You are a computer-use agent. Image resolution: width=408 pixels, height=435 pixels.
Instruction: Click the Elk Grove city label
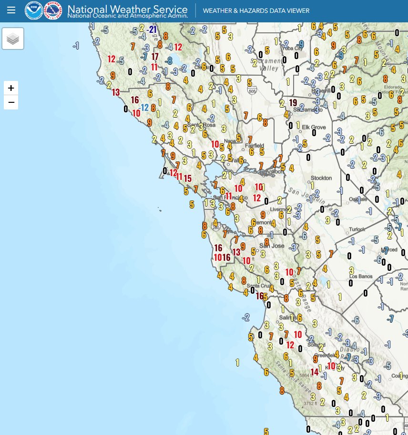[314, 127]
